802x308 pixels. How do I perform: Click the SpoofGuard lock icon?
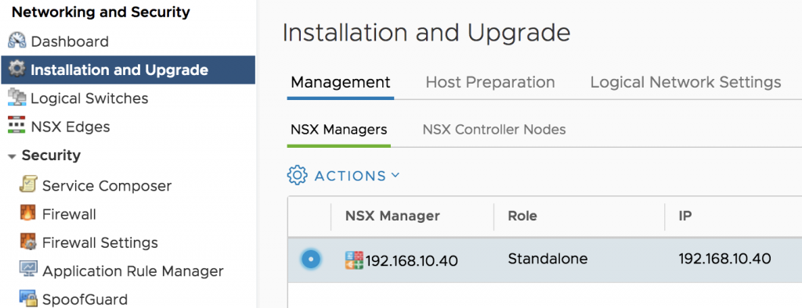tap(28, 299)
